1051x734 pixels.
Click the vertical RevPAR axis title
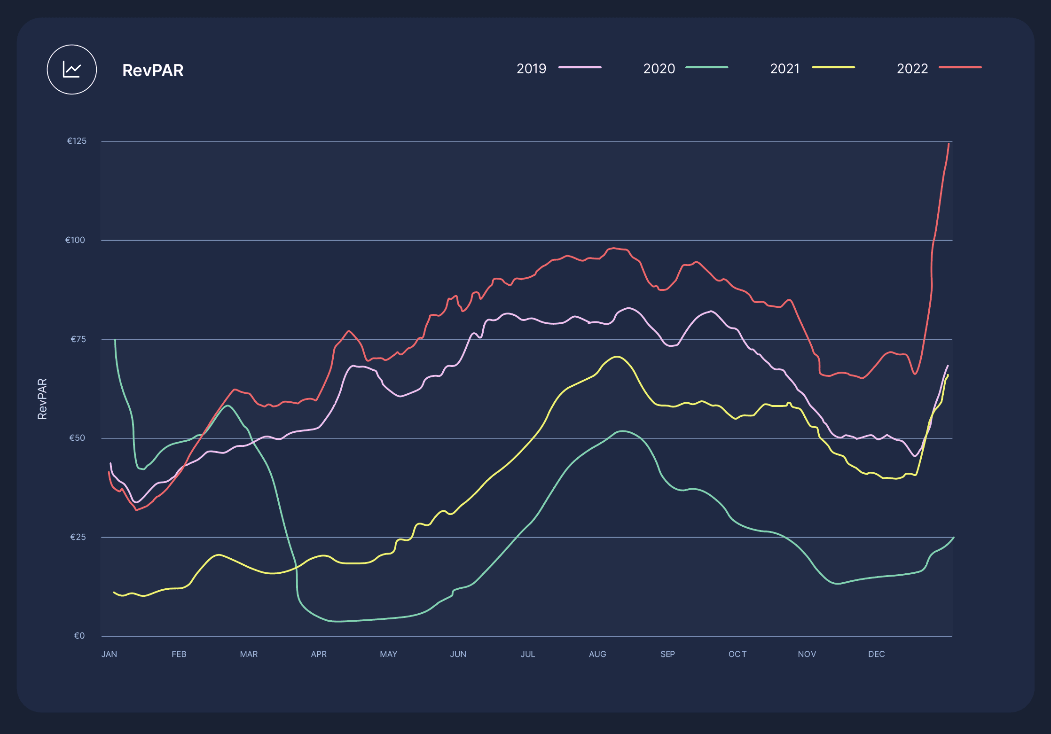point(42,399)
